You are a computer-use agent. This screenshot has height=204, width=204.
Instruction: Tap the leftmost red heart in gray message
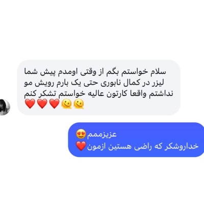[30, 104]
